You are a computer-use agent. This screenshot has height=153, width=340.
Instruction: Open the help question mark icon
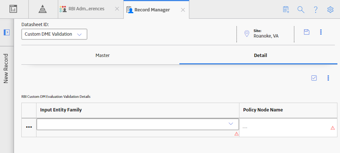click(316, 10)
